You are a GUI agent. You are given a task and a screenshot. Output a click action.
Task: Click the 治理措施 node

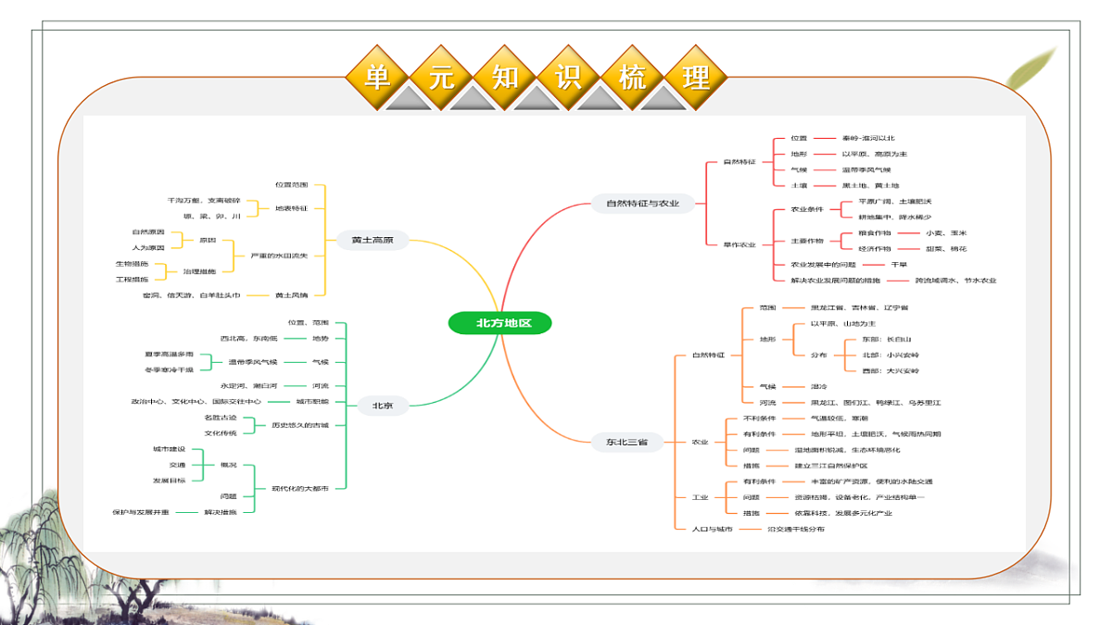[199, 271]
